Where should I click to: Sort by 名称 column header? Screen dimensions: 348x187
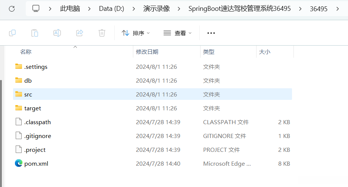[x=26, y=52]
